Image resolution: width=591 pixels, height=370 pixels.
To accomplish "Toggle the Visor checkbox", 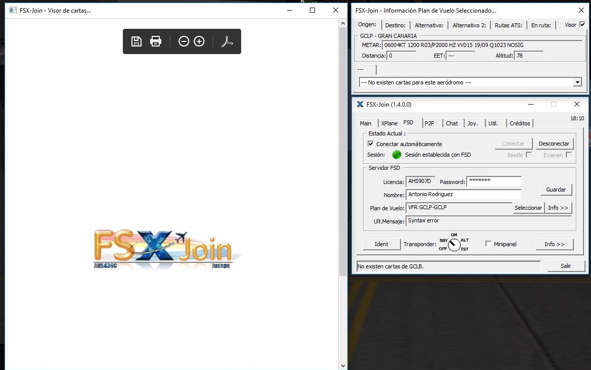I will (x=582, y=25).
